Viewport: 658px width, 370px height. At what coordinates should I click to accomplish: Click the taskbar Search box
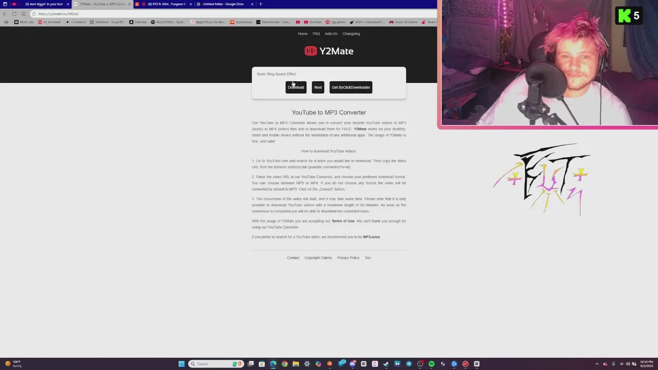click(x=216, y=364)
